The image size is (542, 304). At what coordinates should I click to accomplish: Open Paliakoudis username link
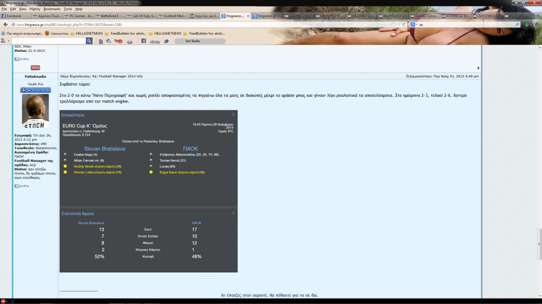(x=35, y=77)
